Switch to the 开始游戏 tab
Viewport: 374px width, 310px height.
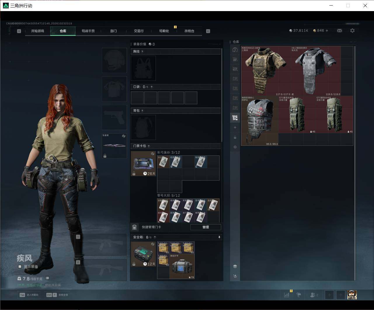pos(38,31)
